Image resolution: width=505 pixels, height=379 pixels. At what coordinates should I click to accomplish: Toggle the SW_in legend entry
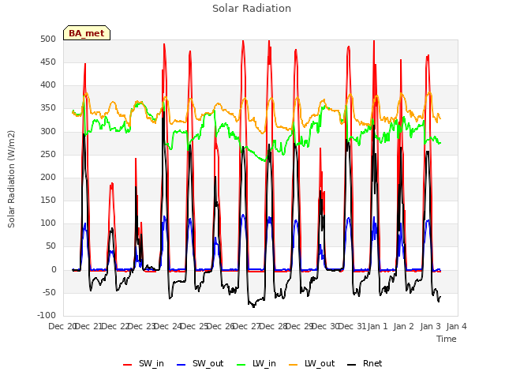click(x=144, y=363)
